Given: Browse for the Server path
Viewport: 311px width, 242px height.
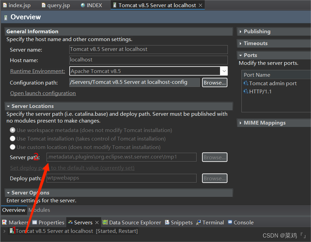Looking at the screenshot, I should click(215, 157).
